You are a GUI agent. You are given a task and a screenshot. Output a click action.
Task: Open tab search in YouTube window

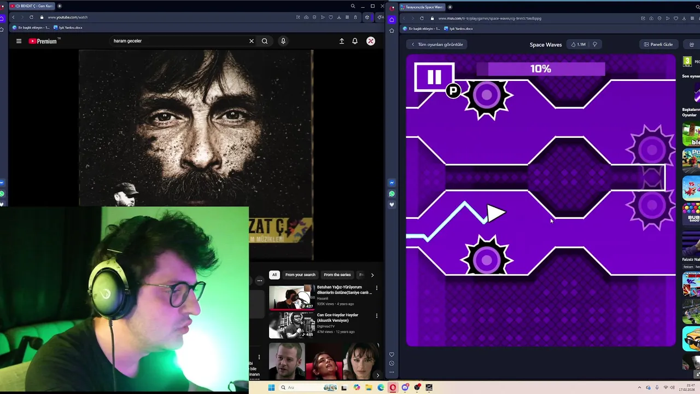[x=353, y=6]
